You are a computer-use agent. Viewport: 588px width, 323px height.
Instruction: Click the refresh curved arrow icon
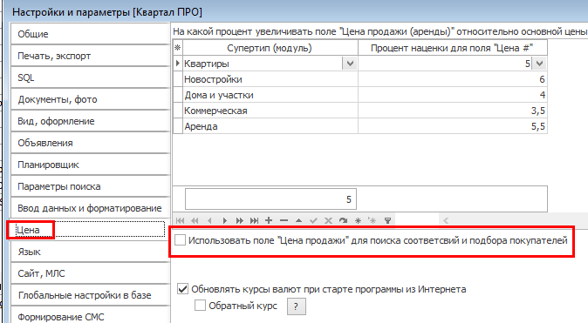(343, 220)
